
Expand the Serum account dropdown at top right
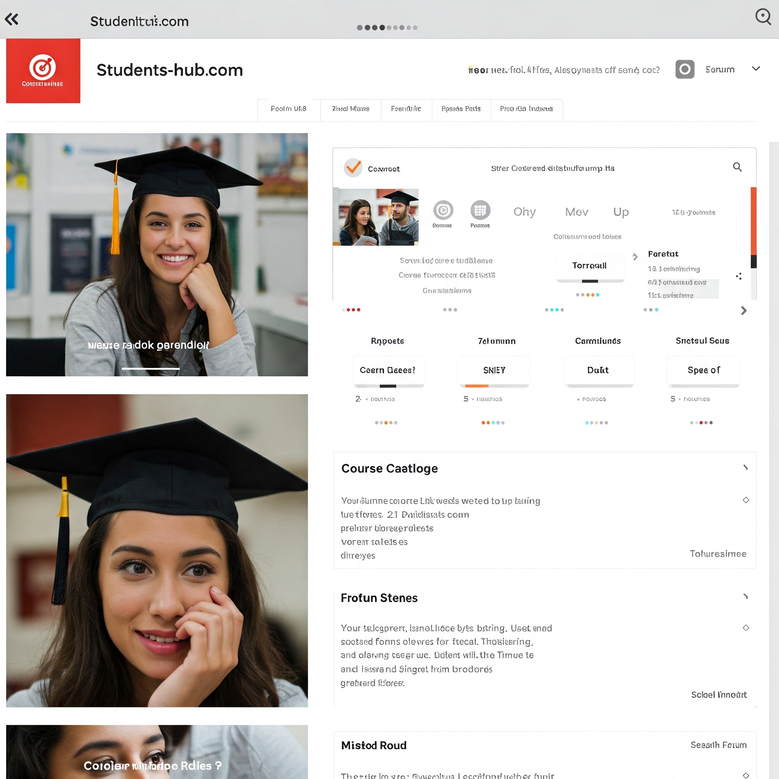pyautogui.click(x=757, y=69)
